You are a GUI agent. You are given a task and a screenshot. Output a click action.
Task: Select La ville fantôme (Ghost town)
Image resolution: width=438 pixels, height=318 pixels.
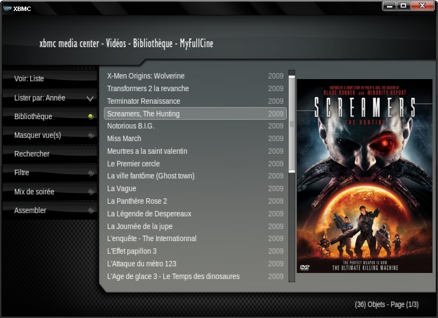click(x=195, y=176)
